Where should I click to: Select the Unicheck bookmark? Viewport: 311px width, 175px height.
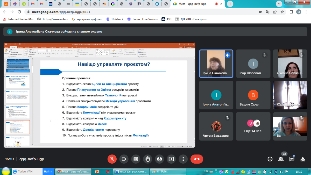coord(115,19)
